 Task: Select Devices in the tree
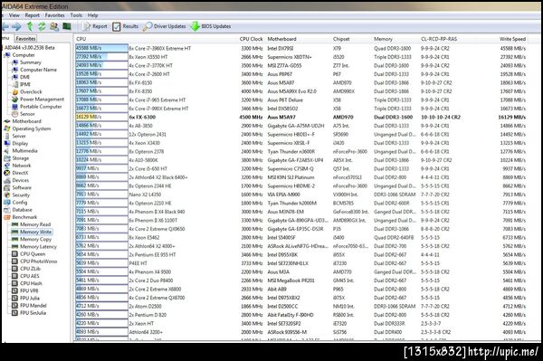pos(21,180)
